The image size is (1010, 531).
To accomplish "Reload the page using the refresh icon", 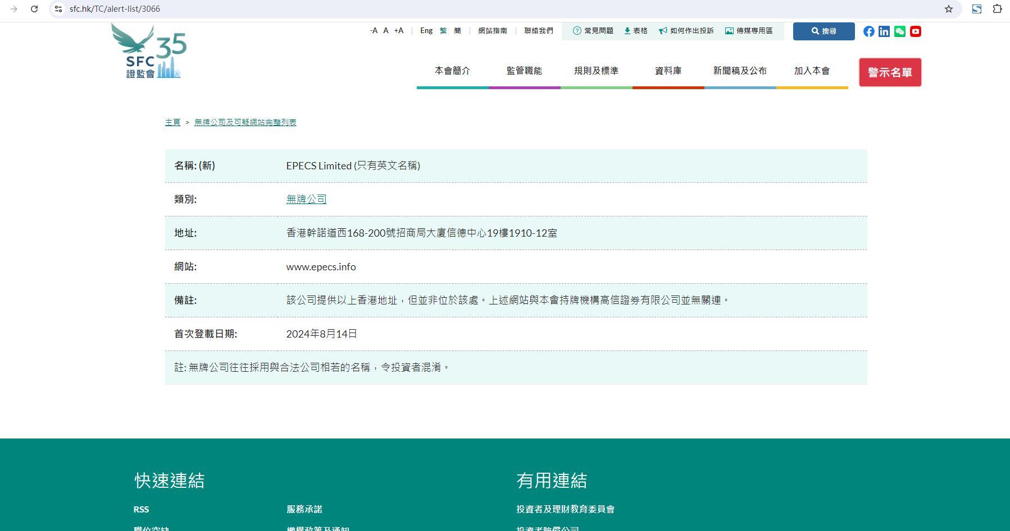I will click(x=34, y=9).
